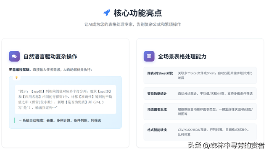Screen dimensions: 269x153
Task: Select the 智能数据统计 feature row
Action: coord(200,93)
